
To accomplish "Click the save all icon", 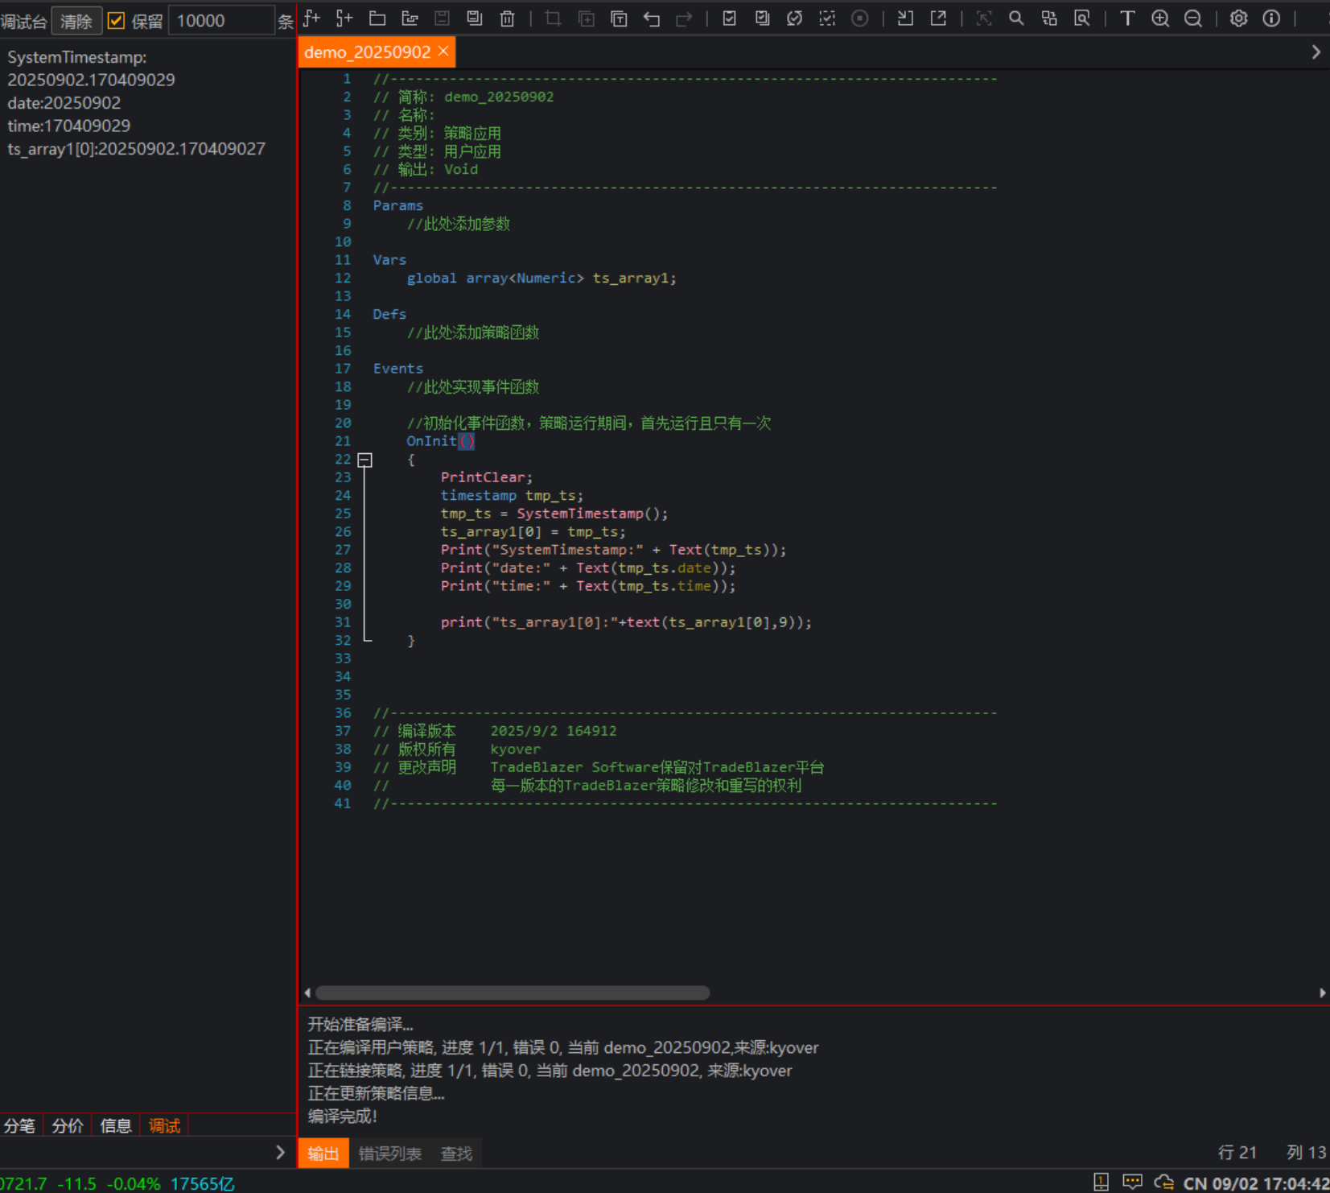I will (475, 19).
